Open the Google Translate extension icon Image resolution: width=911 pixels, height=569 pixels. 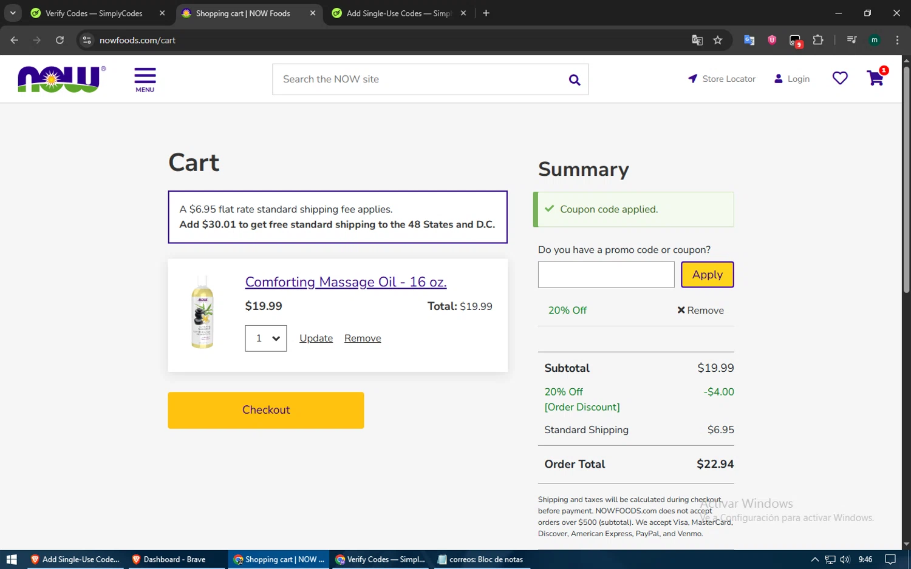point(749,40)
